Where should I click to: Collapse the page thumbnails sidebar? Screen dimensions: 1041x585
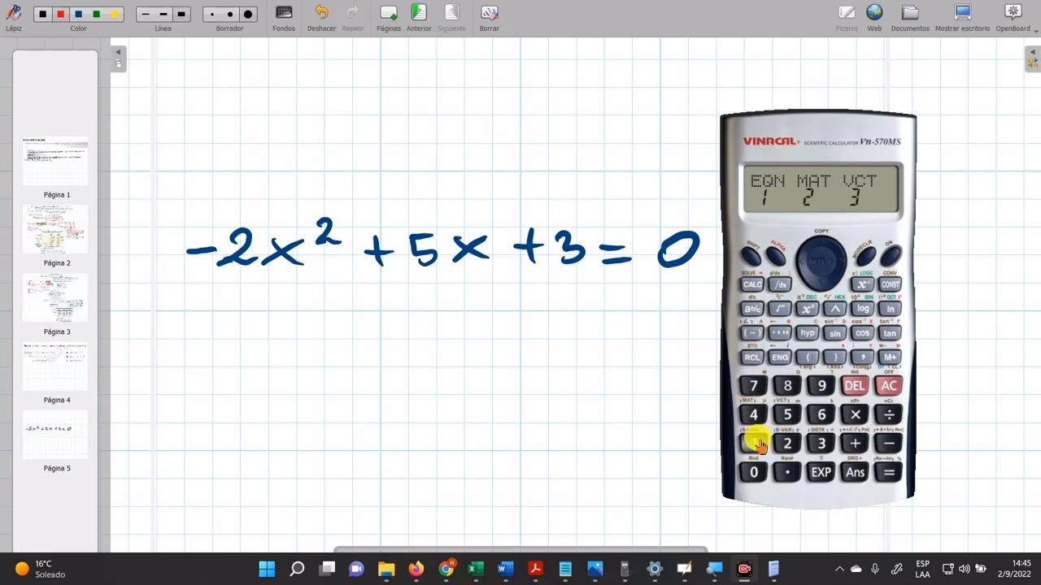[118, 54]
